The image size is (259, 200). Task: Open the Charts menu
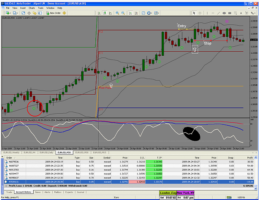[x=32, y=8]
